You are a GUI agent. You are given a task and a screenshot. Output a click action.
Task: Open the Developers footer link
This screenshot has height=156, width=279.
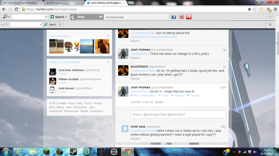point(96,111)
